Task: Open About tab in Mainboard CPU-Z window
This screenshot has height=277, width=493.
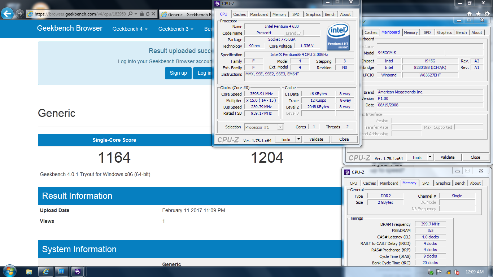Action: point(477,32)
